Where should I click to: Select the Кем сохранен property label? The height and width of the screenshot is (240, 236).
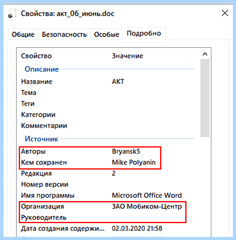pyautogui.click(x=44, y=162)
